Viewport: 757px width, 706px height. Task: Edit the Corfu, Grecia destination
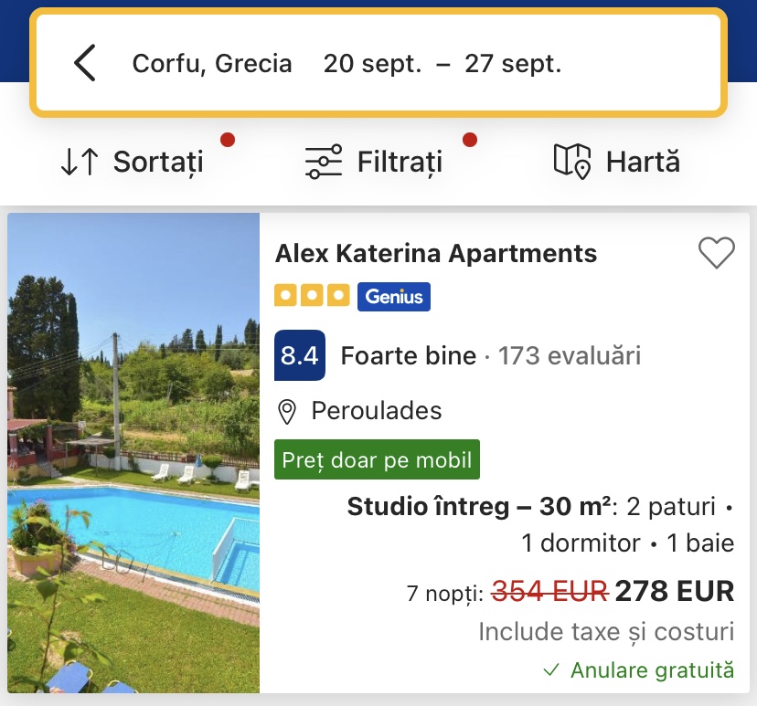212,64
